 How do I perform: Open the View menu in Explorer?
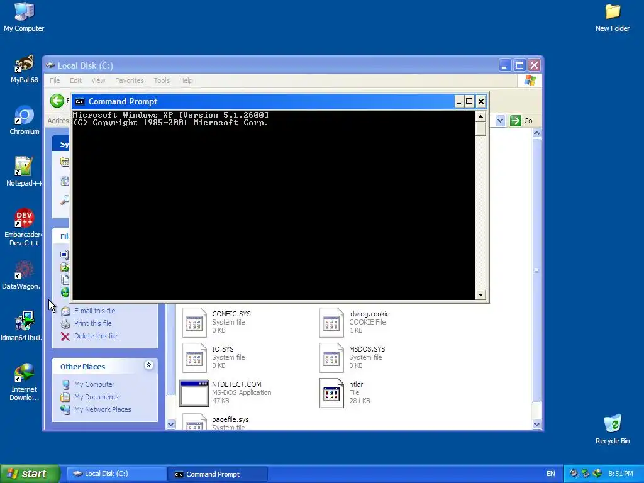pos(98,80)
